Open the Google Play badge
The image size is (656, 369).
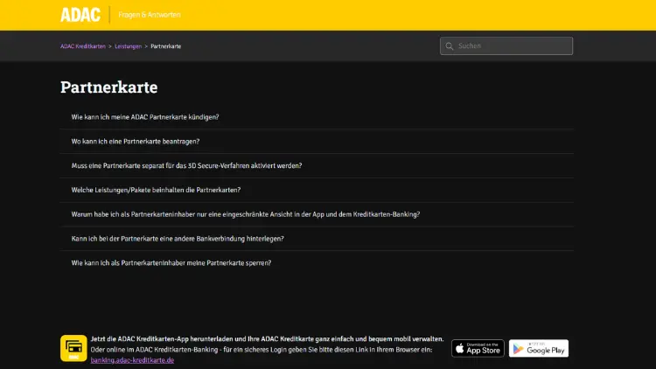539,348
